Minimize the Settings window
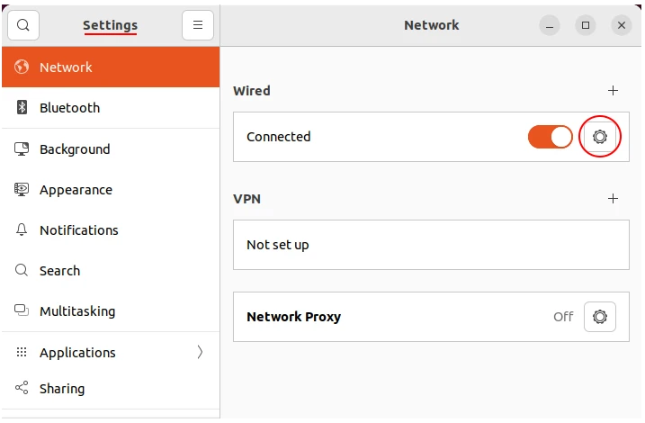The image size is (645, 423). 551,25
